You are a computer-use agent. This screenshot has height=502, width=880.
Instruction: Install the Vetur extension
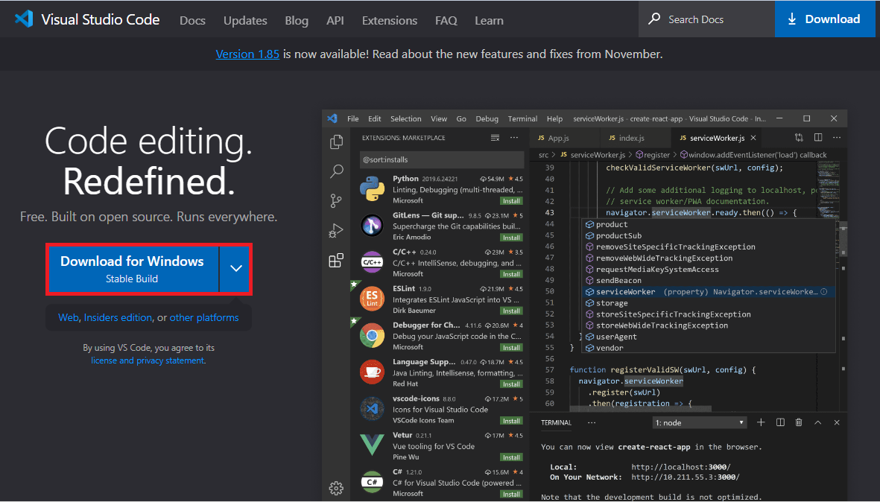511,458
